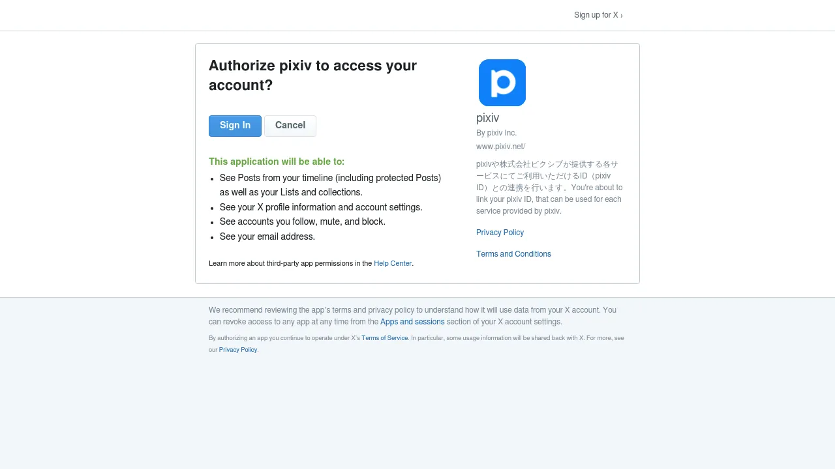Open the Help Center link

pos(393,263)
